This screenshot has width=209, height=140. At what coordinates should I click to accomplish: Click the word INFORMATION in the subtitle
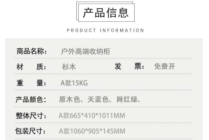[122, 30]
